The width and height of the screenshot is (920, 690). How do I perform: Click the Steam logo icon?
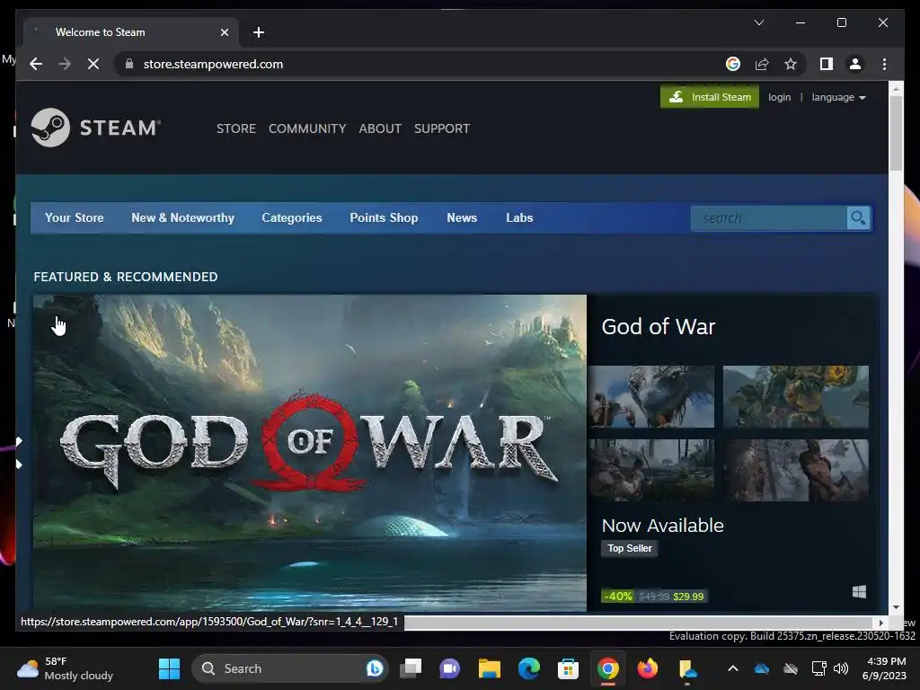(50, 128)
